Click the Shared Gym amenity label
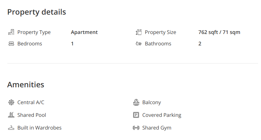 pyautogui.click(x=157, y=128)
